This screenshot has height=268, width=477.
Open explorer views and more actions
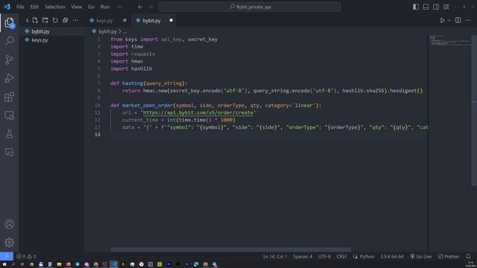pos(75,20)
